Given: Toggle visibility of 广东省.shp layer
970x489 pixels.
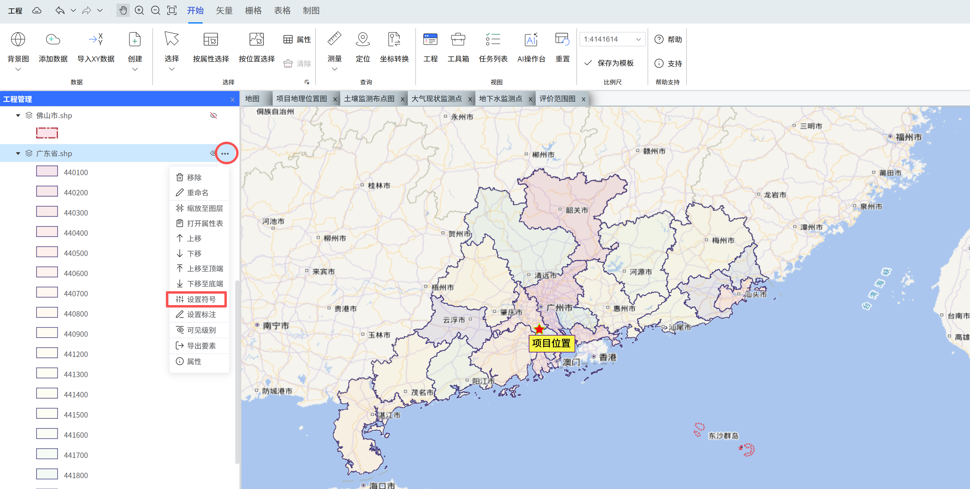Looking at the screenshot, I should [x=213, y=153].
